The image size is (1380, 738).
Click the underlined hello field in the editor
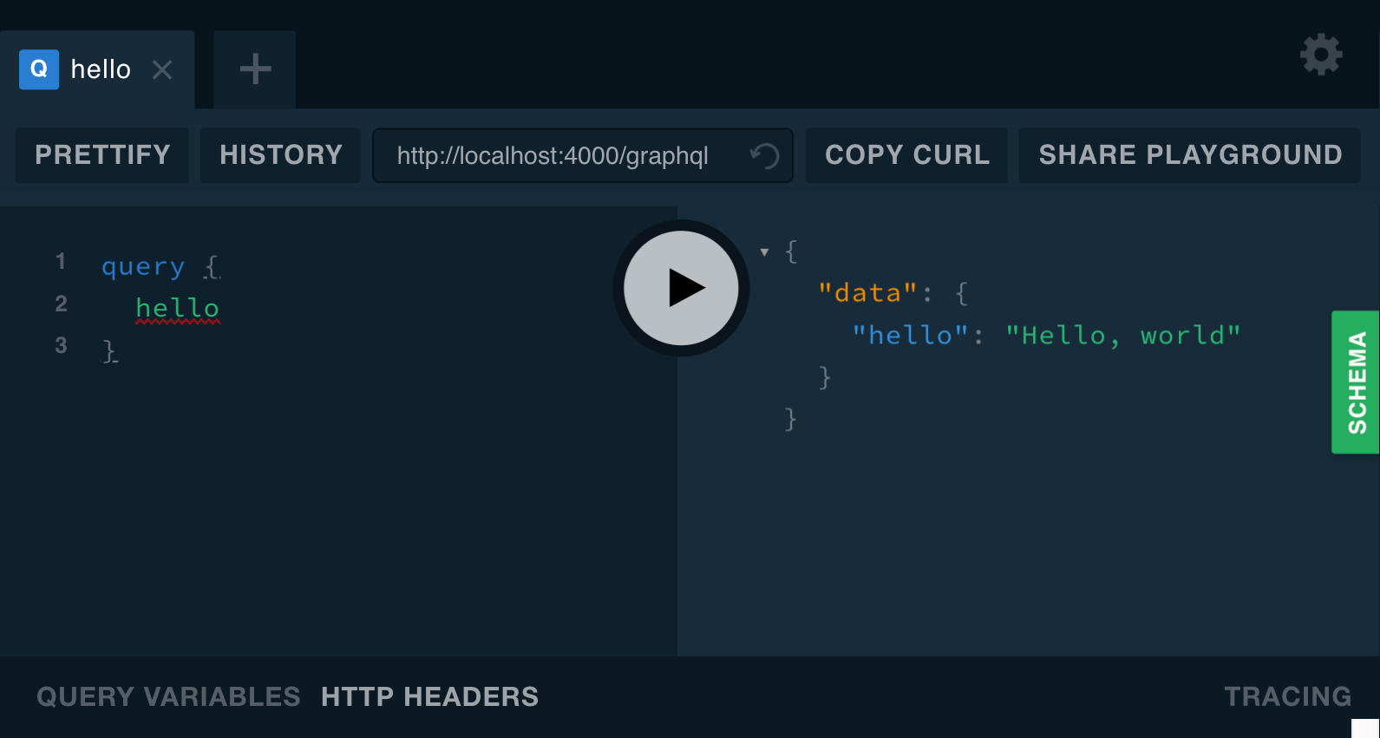pyautogui.click(x=177, y=308)
